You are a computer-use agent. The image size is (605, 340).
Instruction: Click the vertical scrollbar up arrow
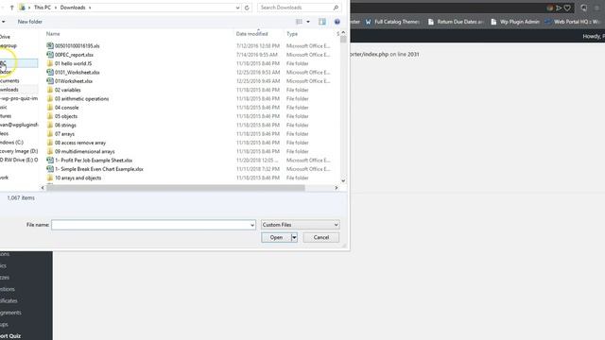coord(343,33)
